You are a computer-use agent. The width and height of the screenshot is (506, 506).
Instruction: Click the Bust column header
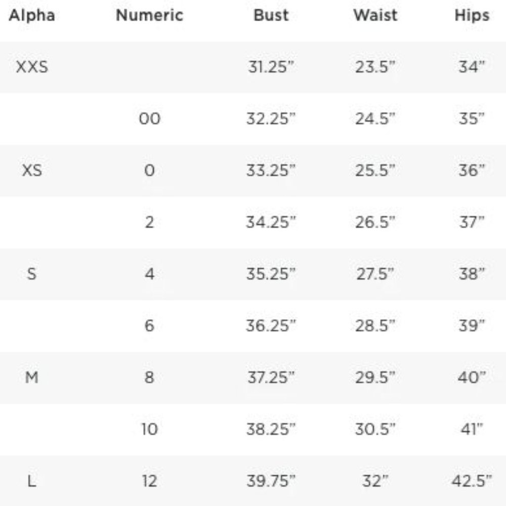click(271, 15)
